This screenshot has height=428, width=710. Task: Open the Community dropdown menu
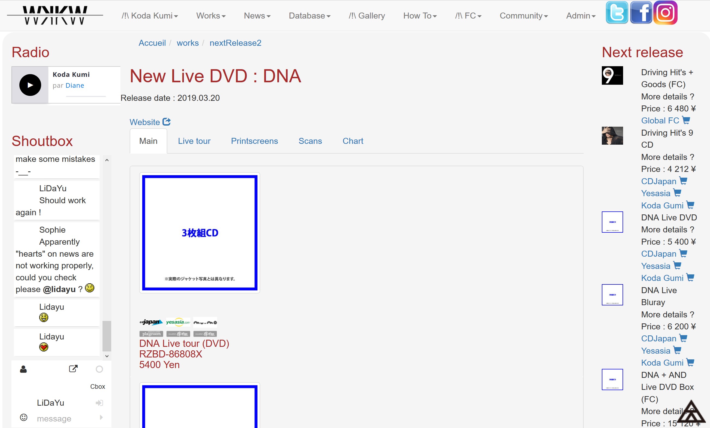[523, 16]
